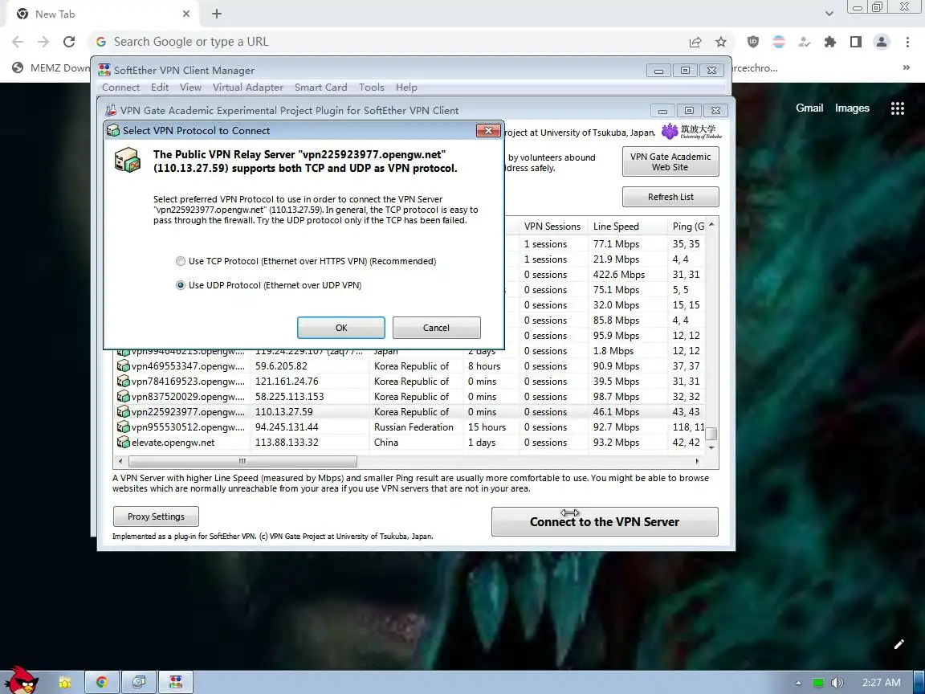Screen dimensions: 925x694
Task: Close Select VPN Protocol dialog with red X
Action: 488,130
